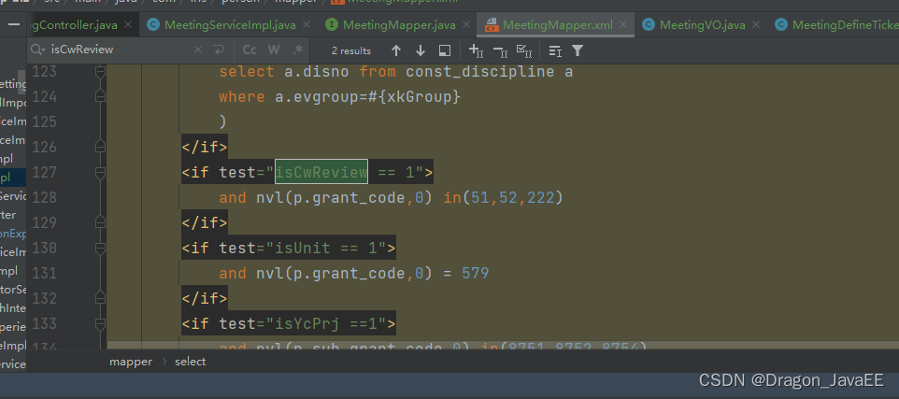Go to previous occurrence with up arrow
The height and width of the screenshot is (399, 899).
click(395, 50)
